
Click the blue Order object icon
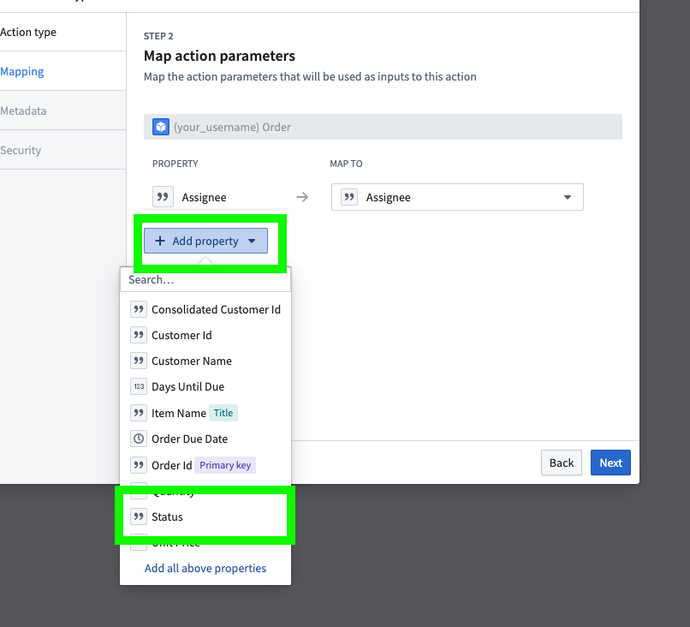click(161, 127)
